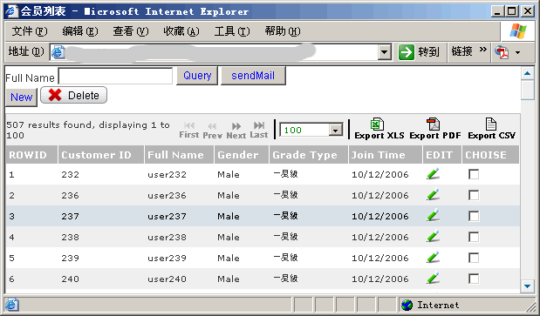540x316 pixels.
Task: Edit user240 using the pencil icon
Action: [x=433, y=279]
